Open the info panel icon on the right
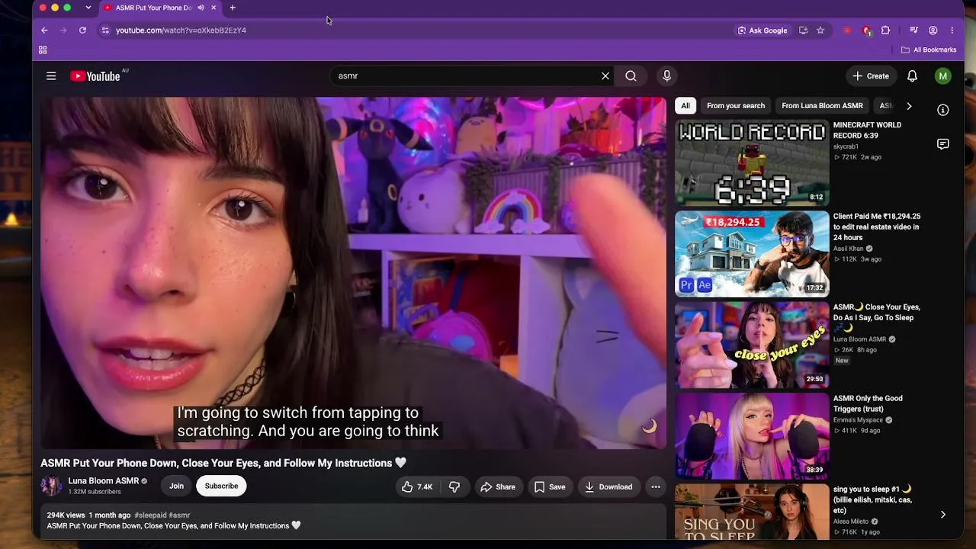Screen dimensions: 976x549 pyautogui.click(x=943, y=111)
